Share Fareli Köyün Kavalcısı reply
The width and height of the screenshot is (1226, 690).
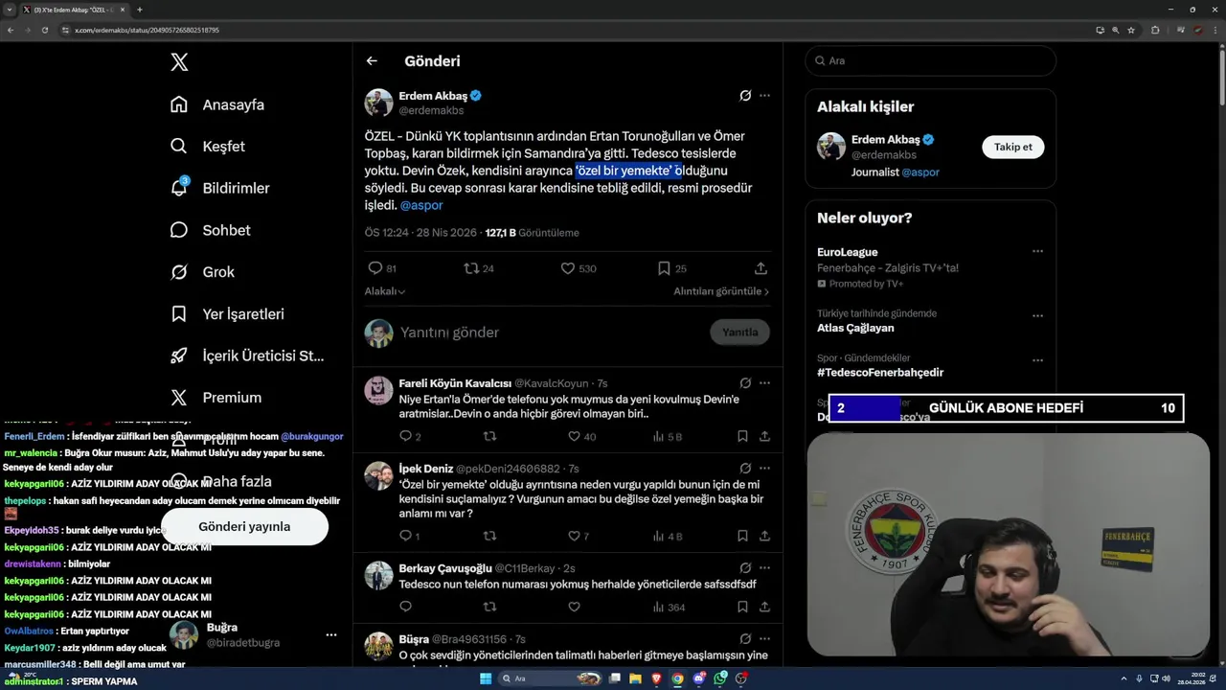coord(764,436)
